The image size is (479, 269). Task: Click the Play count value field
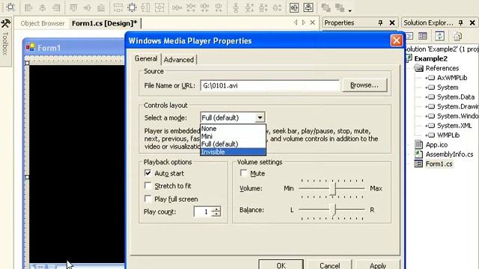coord(203,211)
